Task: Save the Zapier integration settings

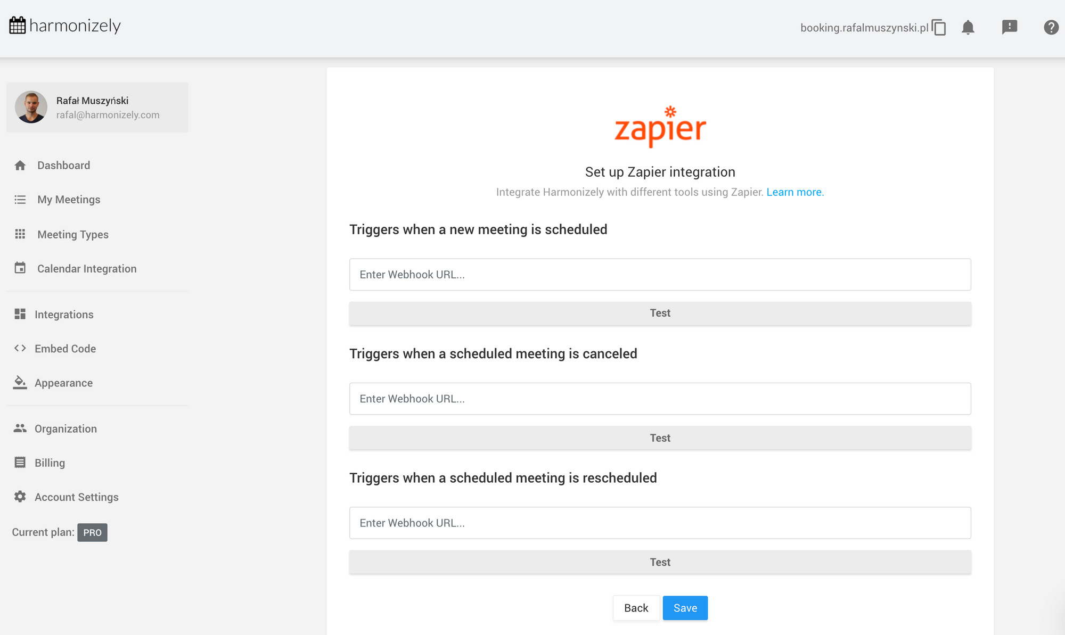Action: click(685, 608)
